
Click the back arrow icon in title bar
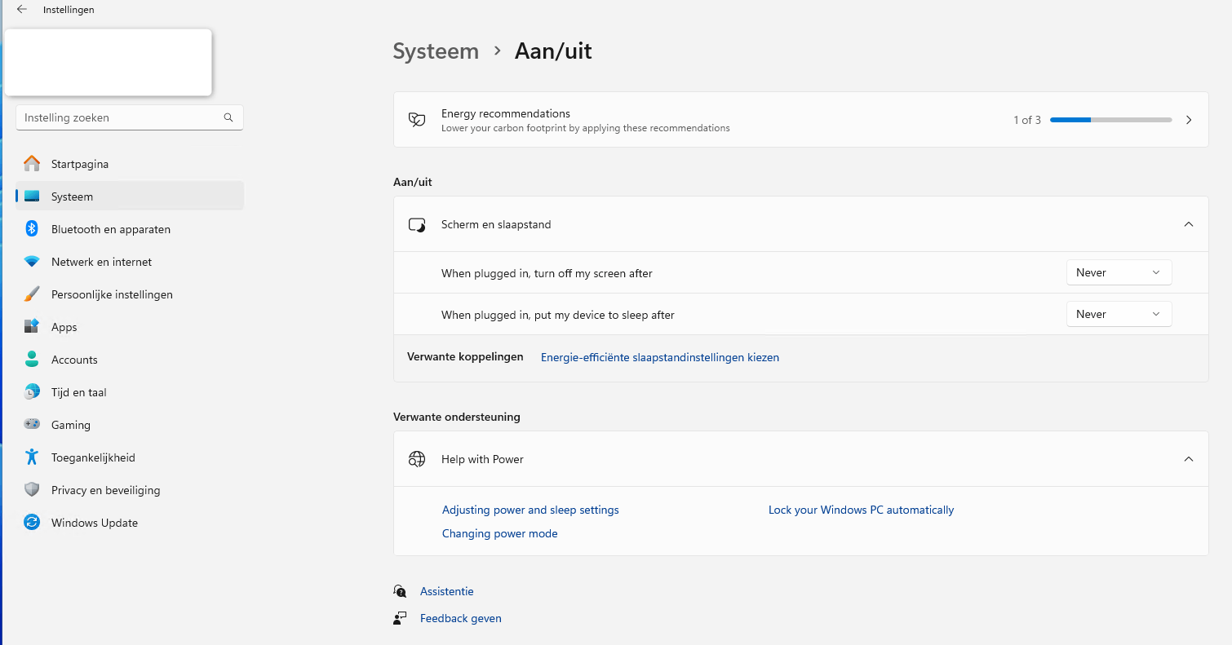click(22, 10)
